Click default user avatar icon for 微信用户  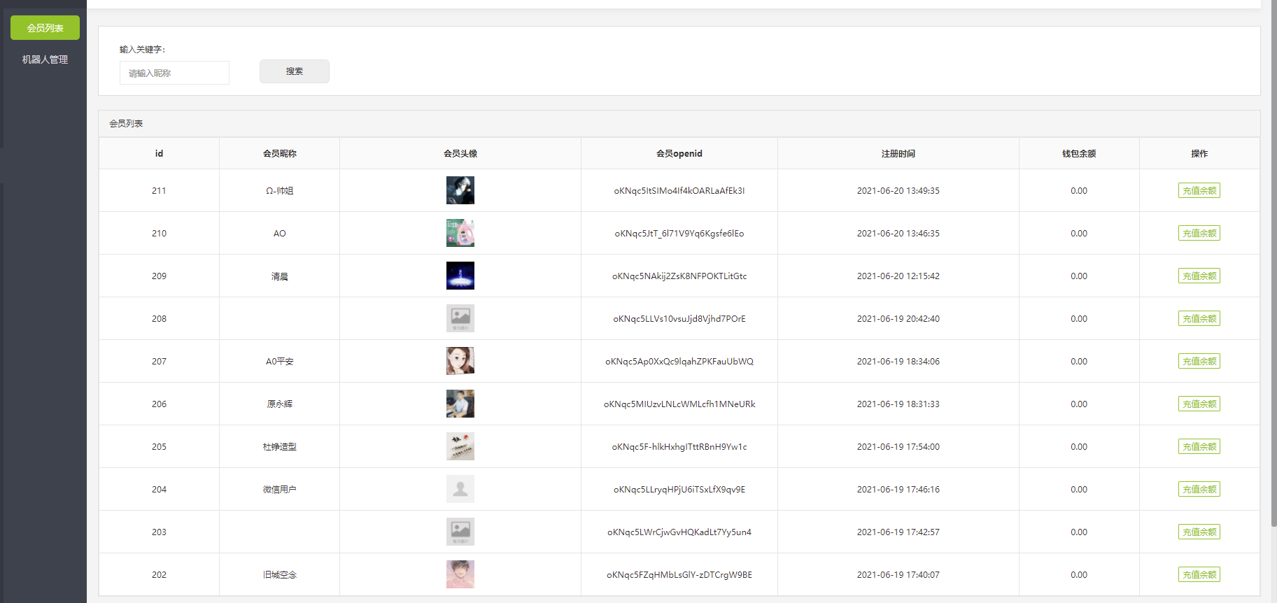click(460, 489)
